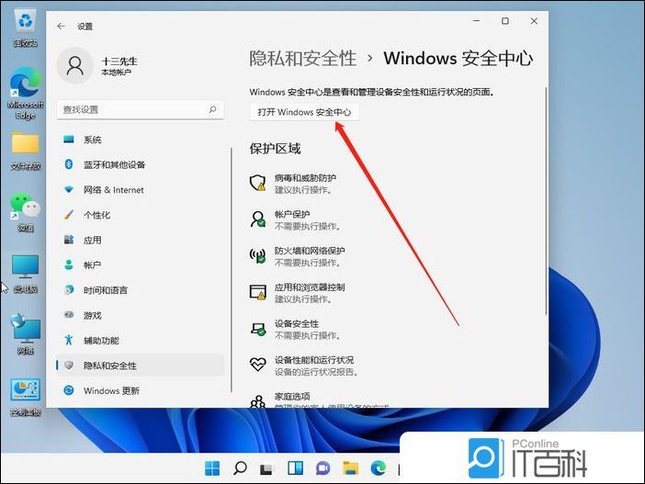Open Task View on taskbar

tap(267, 468)
